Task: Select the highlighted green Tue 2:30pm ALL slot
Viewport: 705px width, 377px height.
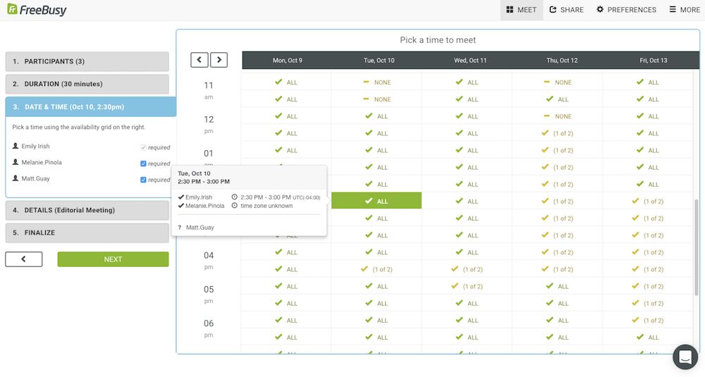Action: point(376,201)
